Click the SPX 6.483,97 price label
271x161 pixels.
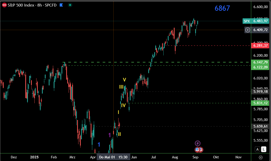coord(255,21)
